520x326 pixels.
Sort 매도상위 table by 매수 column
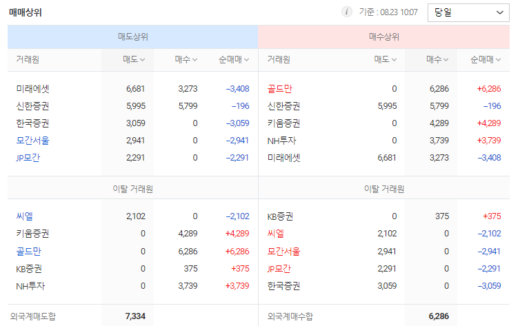(x=186, y=60)
